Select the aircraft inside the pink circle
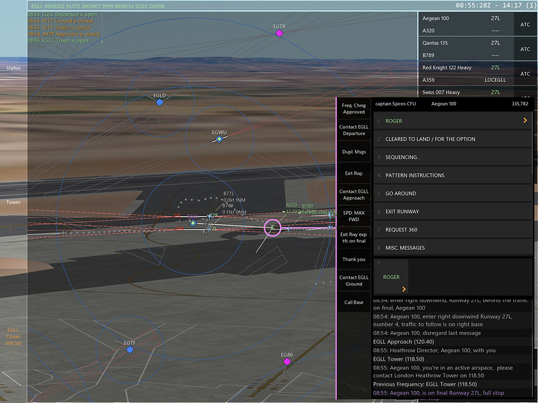Screen dimensions: 538x403 tap(272, 228)
